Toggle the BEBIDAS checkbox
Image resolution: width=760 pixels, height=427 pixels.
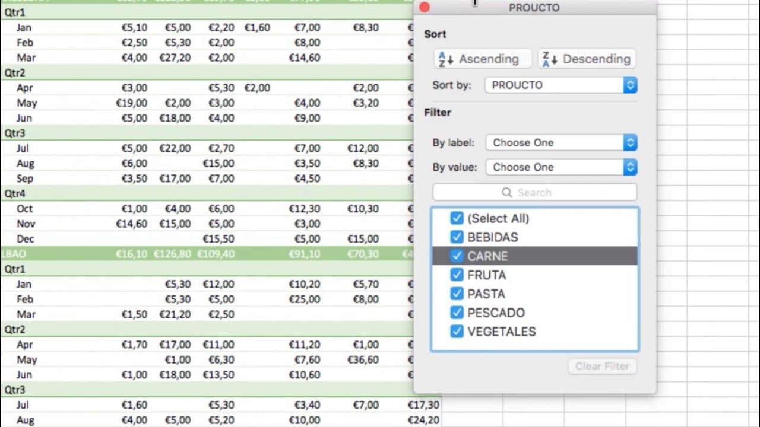pos(456,237)
